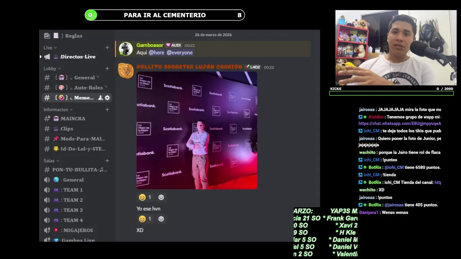Click speaker icon of General voice channel
This screenshot has width=461, height=259.
pyautogui.click(x=47, y=180)
